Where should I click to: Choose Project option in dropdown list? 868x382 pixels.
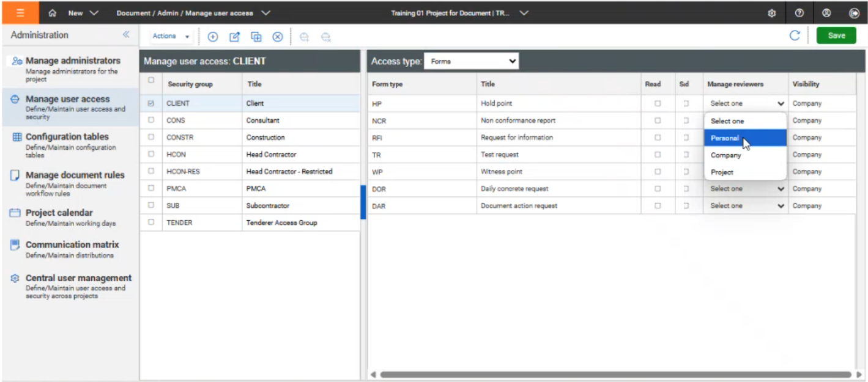pyautogui.click(x=722, y=172)
